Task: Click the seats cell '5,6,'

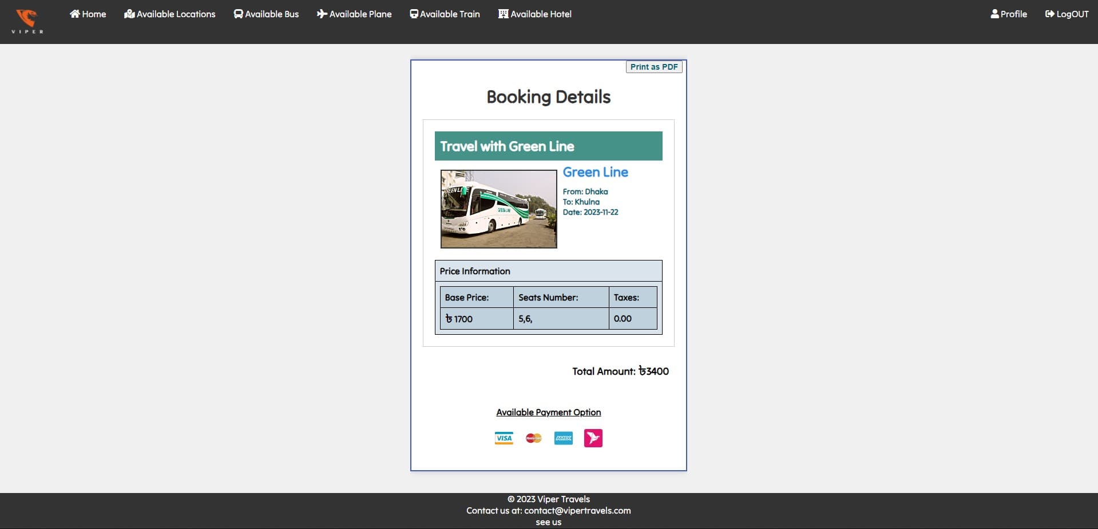Action: [561, 319]
